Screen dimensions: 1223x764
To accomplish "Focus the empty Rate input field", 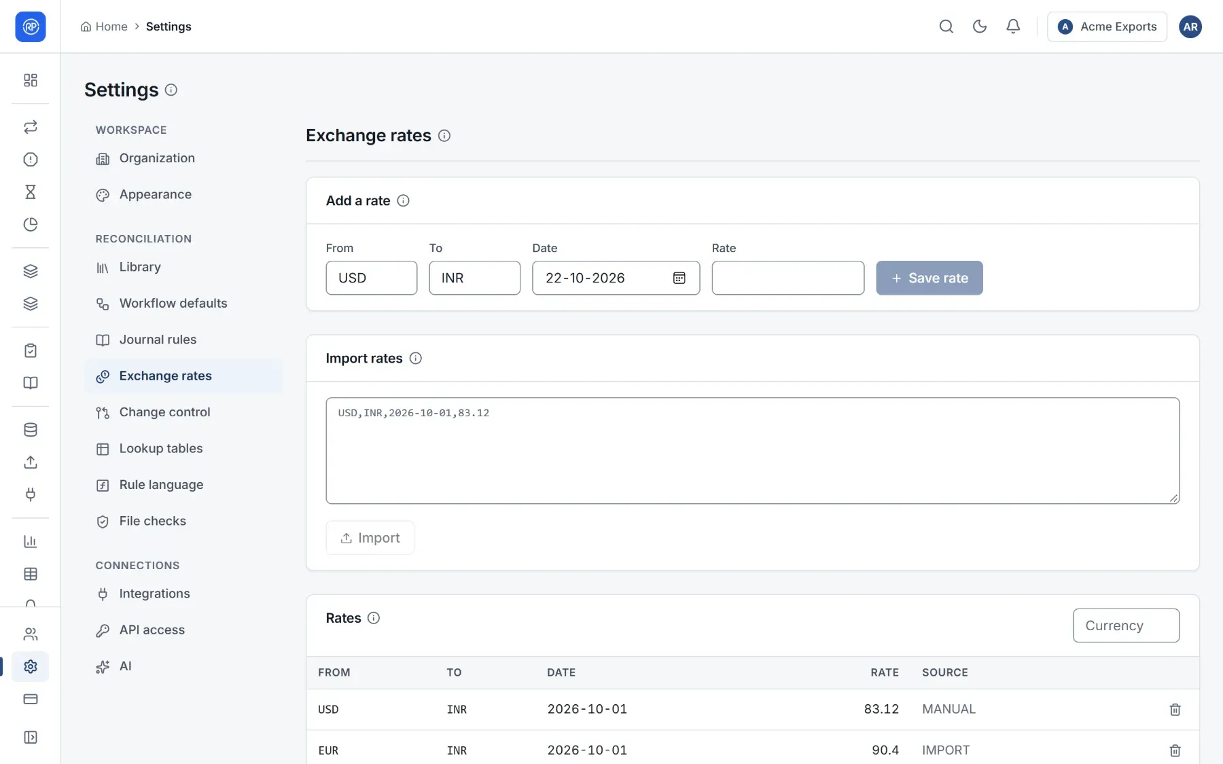I will (x=788, y=278).
